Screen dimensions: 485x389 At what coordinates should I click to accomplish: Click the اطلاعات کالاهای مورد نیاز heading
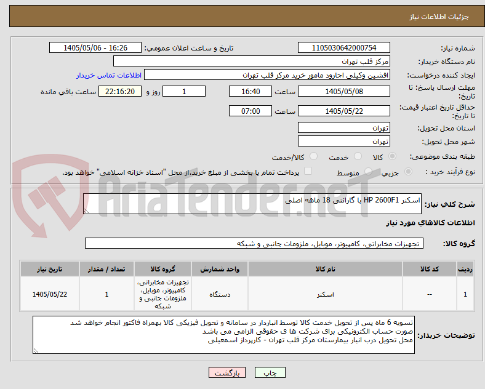click(x=430, y=223)
